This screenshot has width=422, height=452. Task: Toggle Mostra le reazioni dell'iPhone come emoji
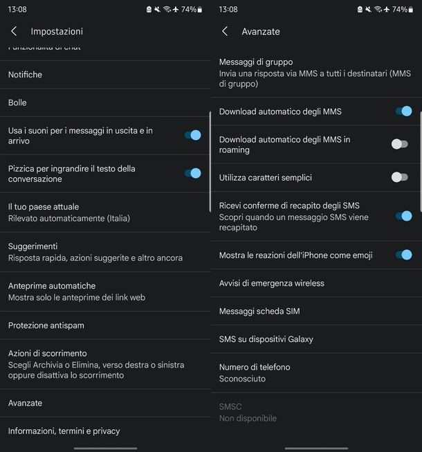404,255
